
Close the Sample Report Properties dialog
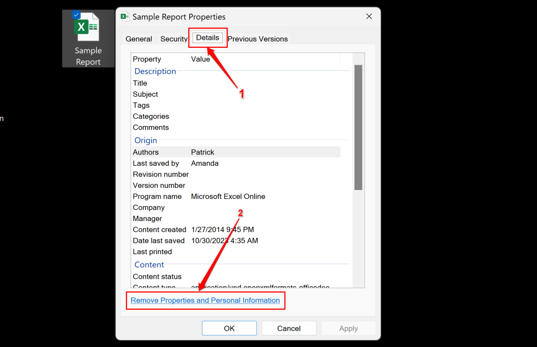(x=369, y=16)
